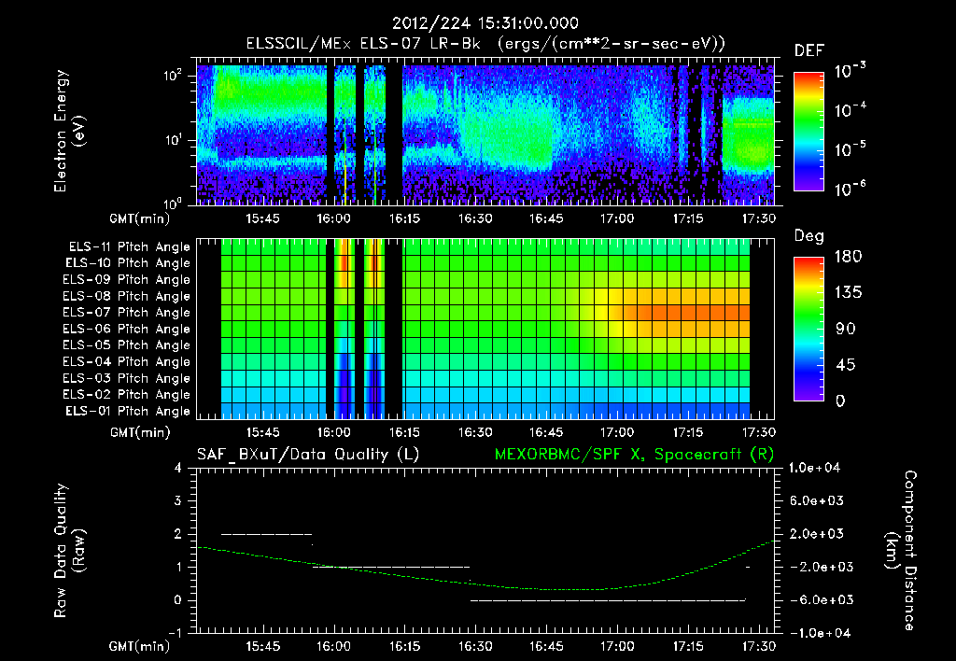
Task: Select the ELS-09 Pitch Angle row label
Action: coord(126,279)
